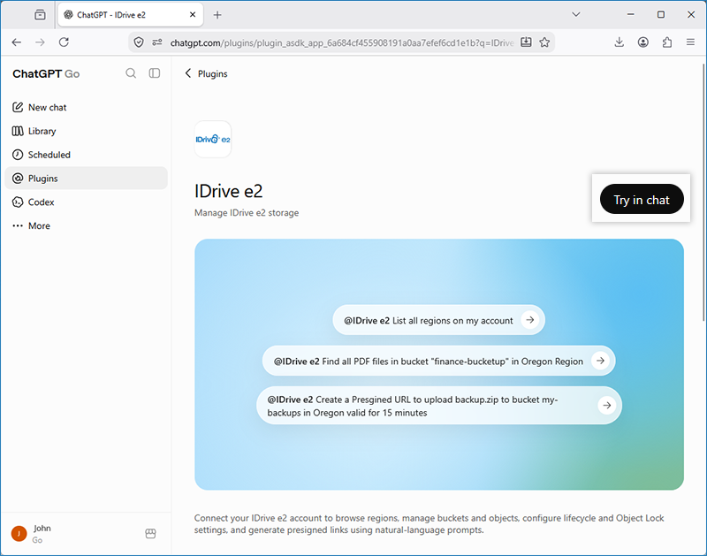Maximize the browser window
Screen dimensions: 707x556
660,14
